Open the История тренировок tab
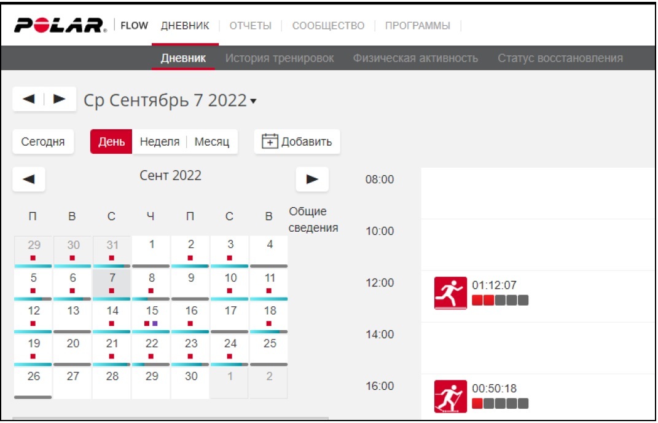658x423 pixels. 280,58
